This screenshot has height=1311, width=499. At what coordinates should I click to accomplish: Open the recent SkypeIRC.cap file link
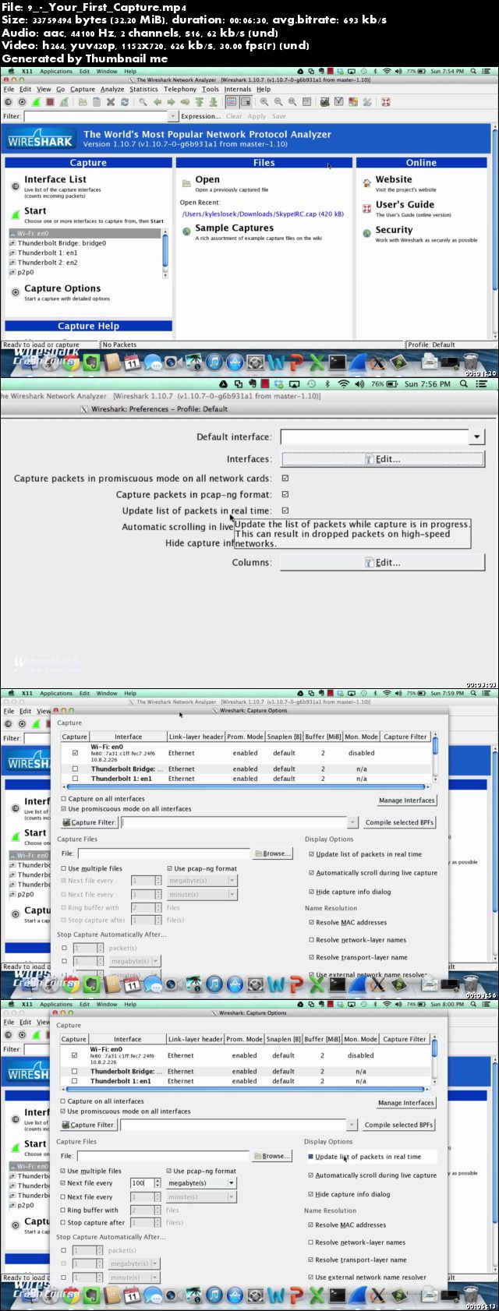click(x=263, y=214)
